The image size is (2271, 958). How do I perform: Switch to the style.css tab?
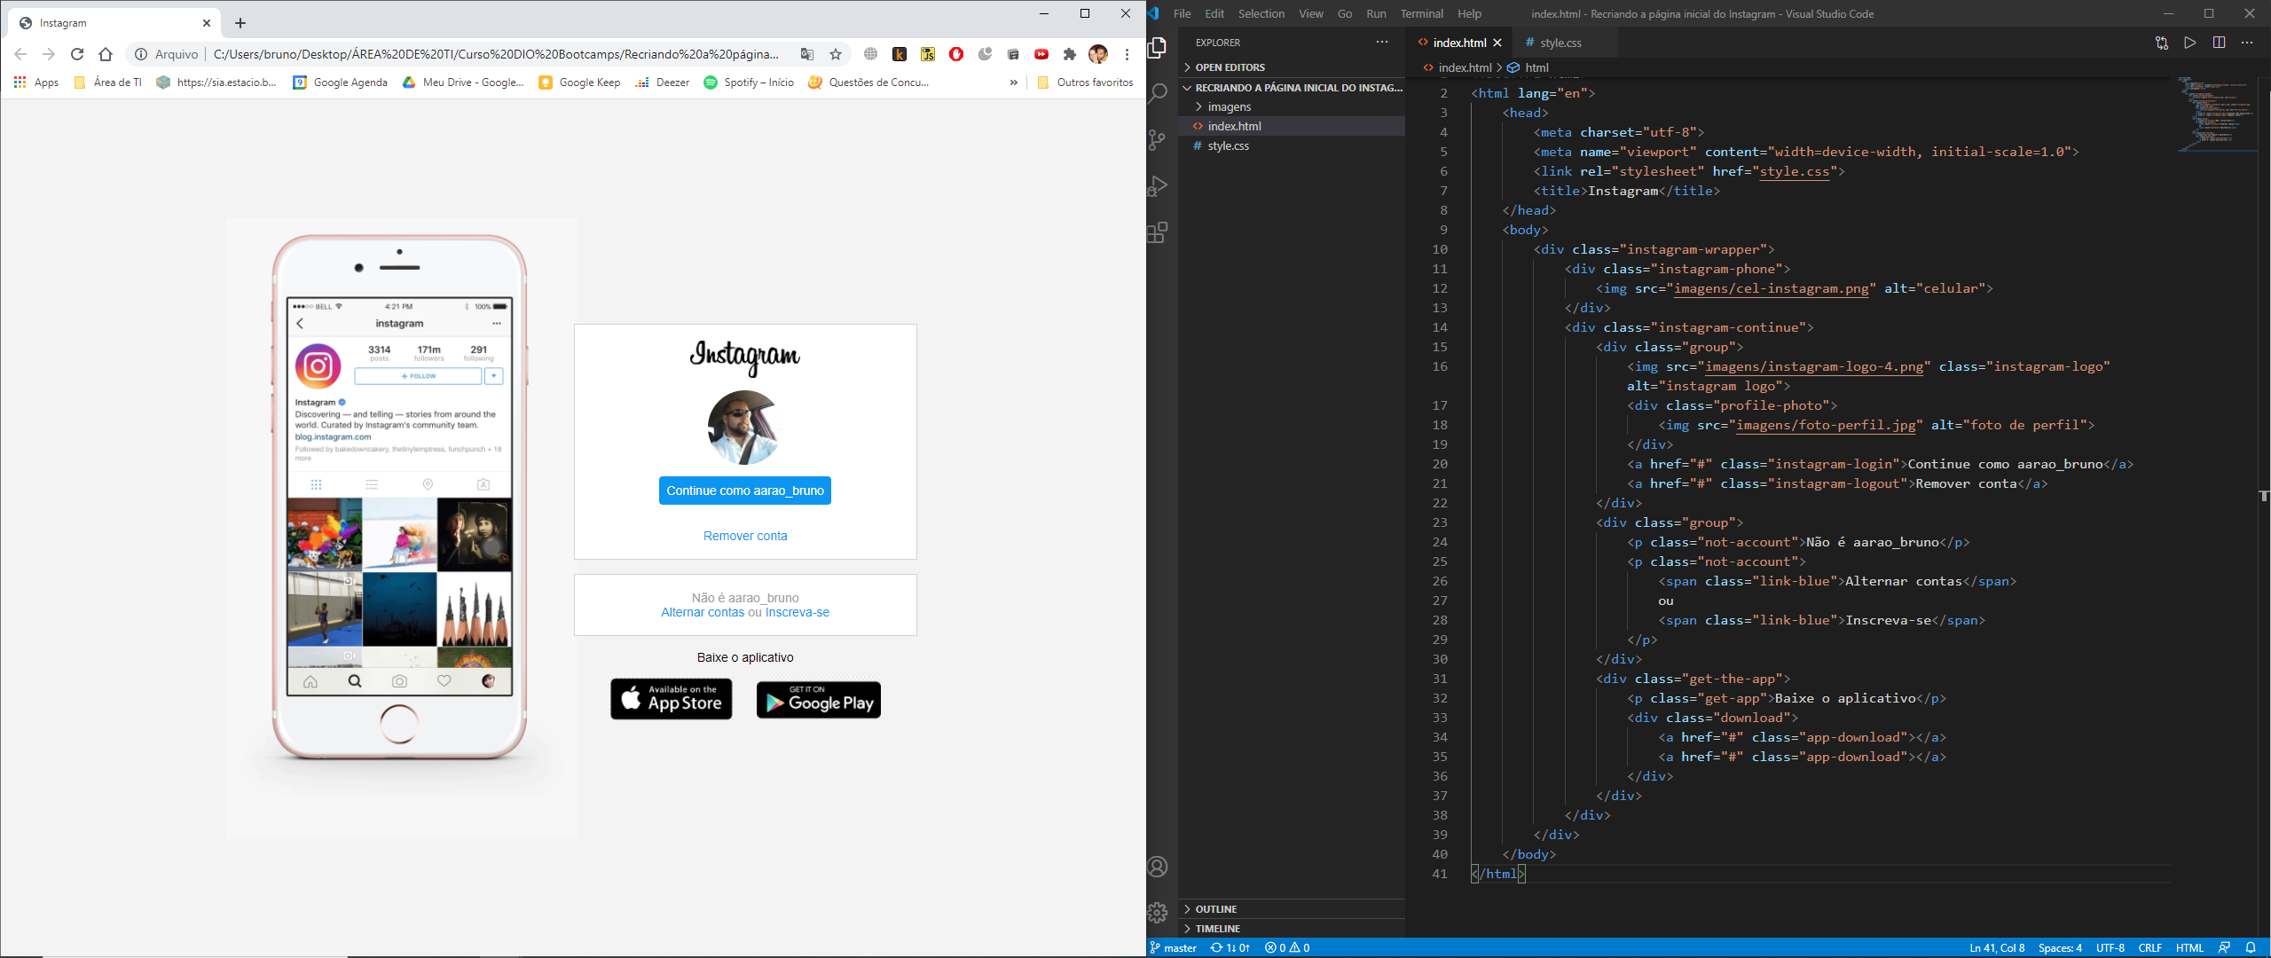1564,42
